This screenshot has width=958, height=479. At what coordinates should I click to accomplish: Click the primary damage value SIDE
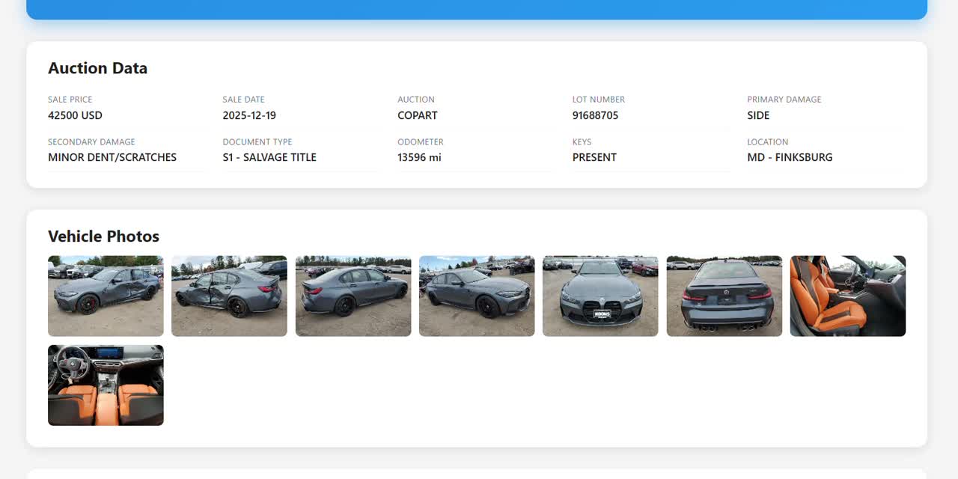758,115
